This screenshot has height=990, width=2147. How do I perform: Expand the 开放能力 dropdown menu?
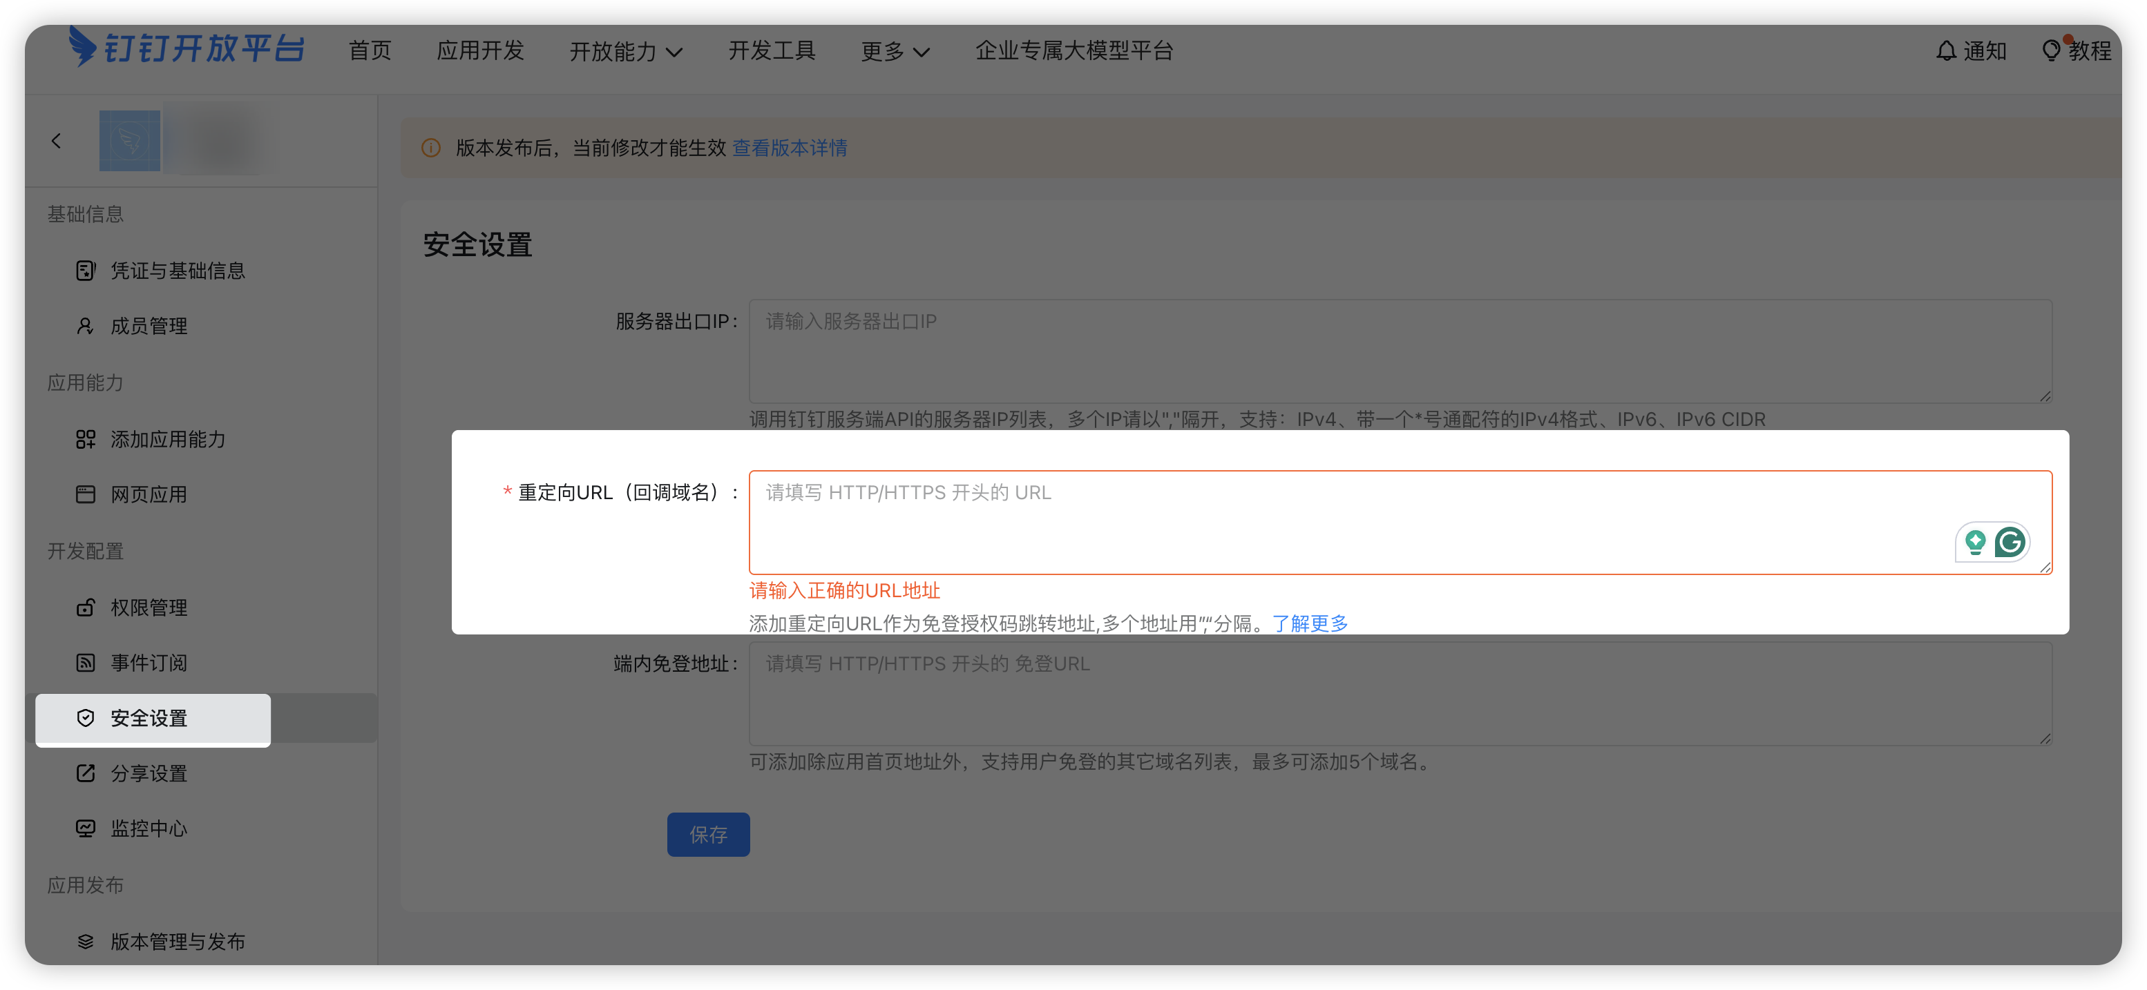(x=625, y=52)
